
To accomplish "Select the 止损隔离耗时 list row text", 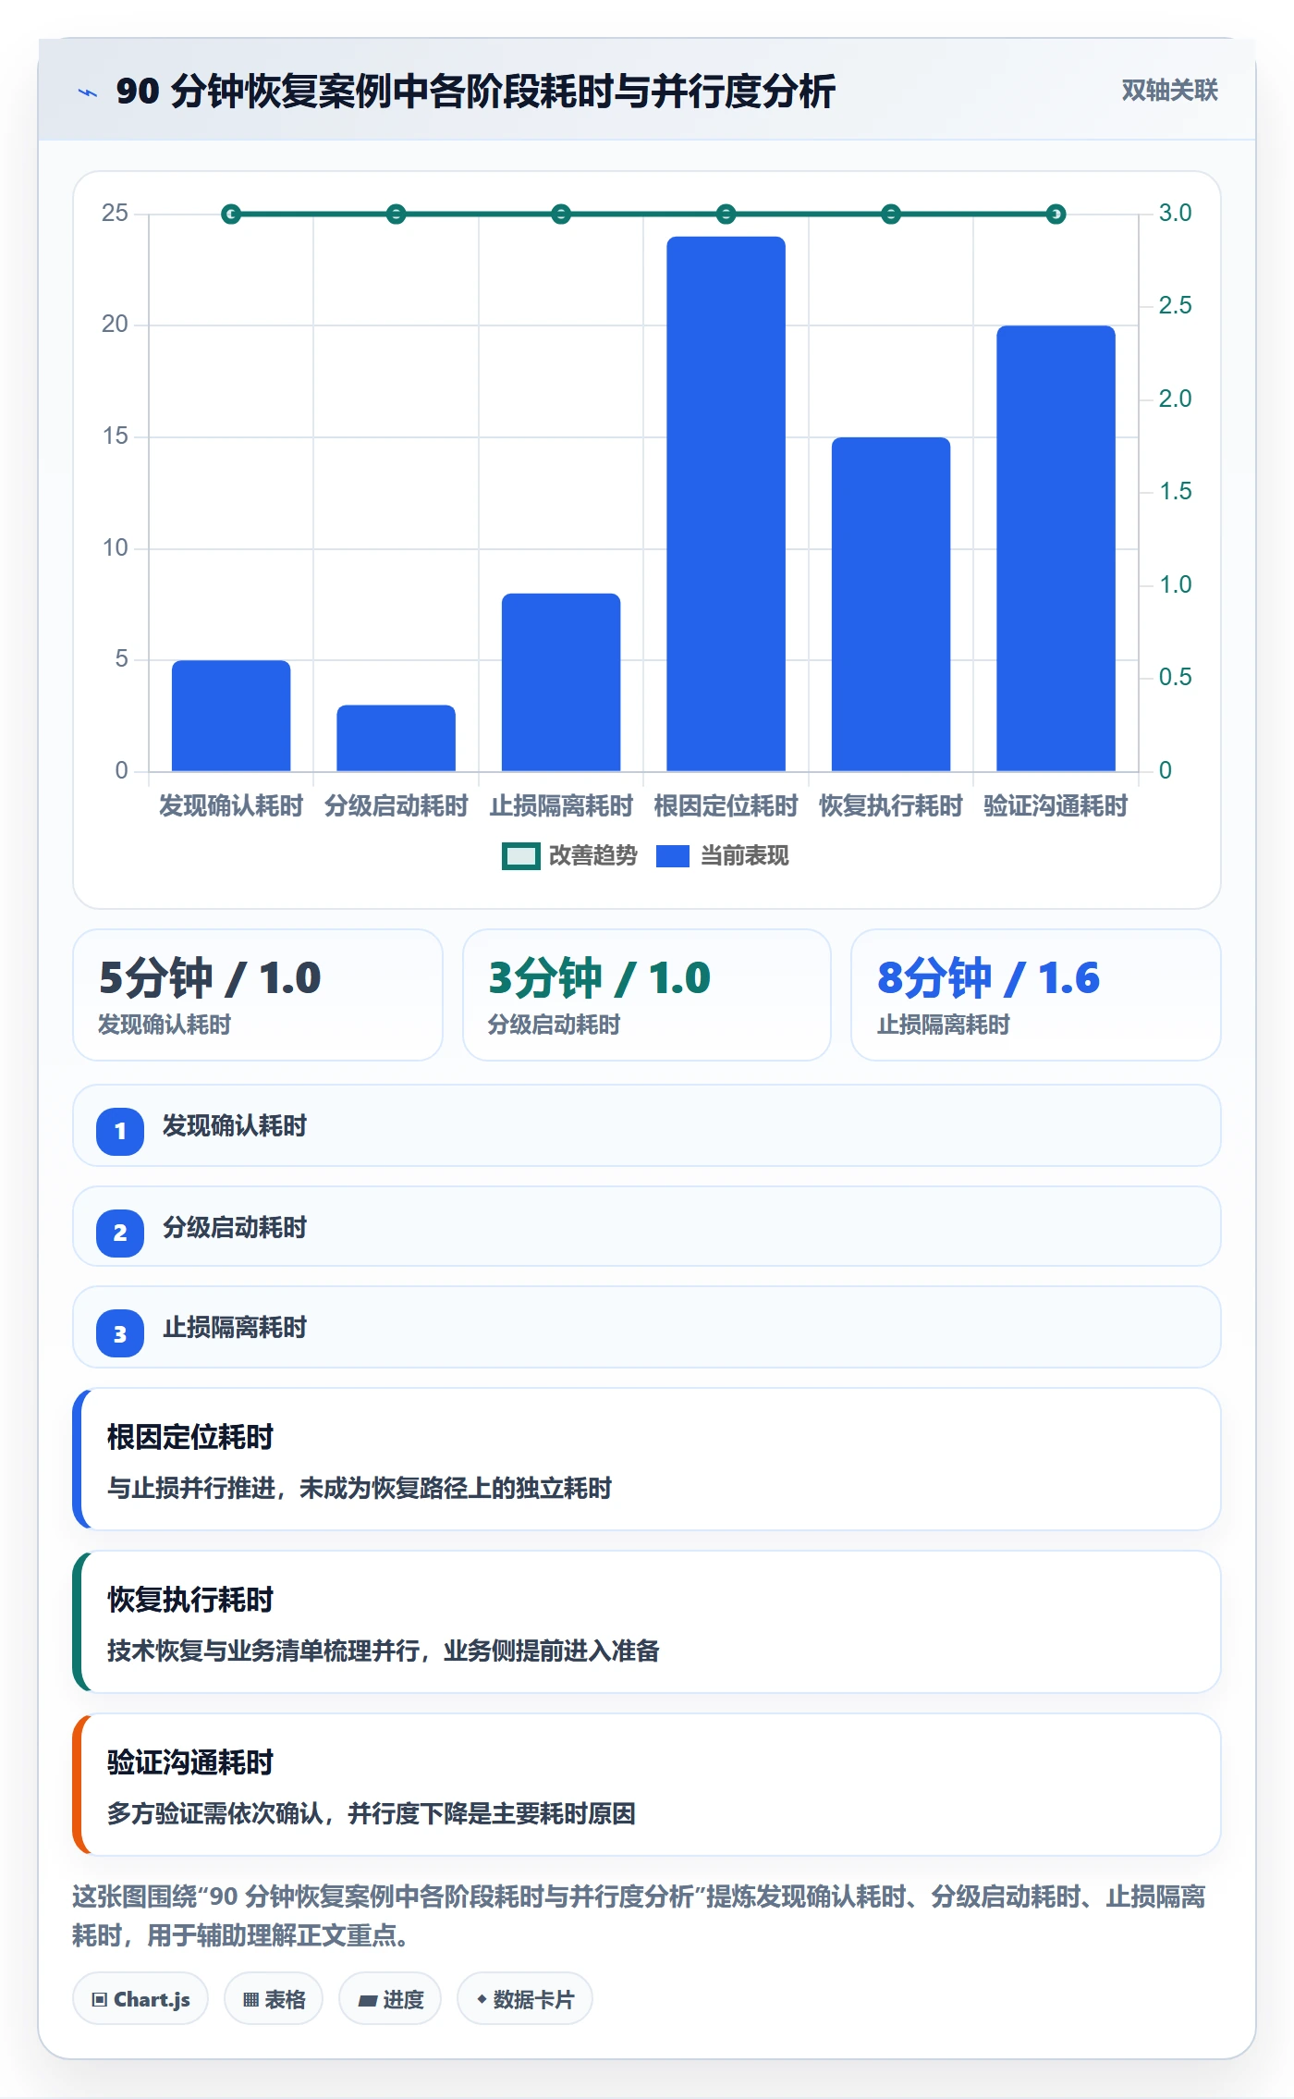I will (x=235, y=1328).
